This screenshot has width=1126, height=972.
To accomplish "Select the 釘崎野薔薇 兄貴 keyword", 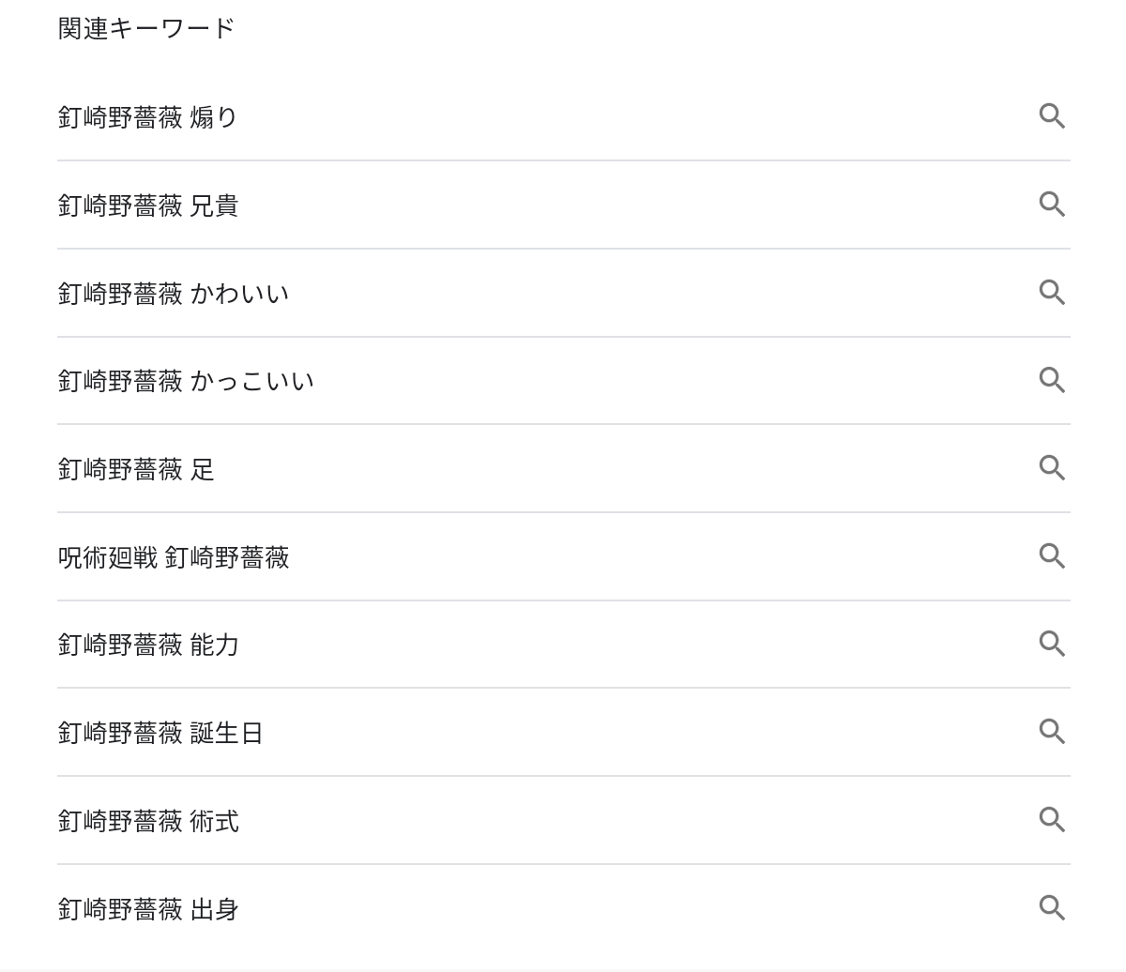I will [148, 205].
